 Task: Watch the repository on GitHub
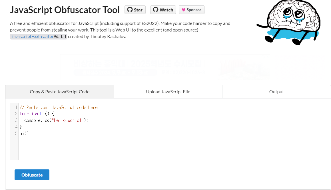(163, 10)
